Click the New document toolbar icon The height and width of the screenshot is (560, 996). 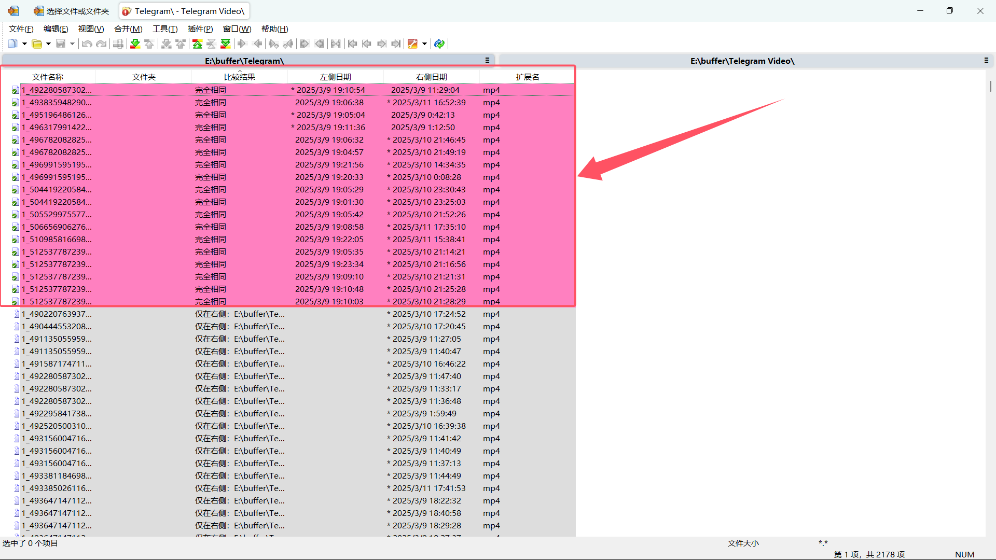coord(13,44)
